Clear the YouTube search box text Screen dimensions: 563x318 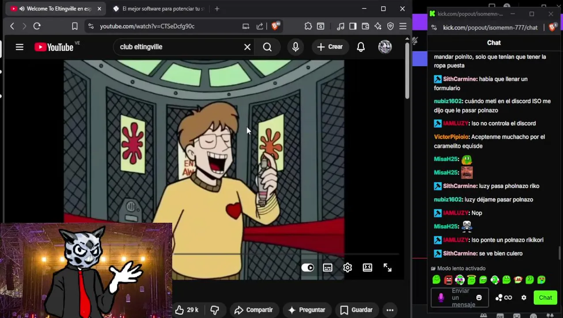[x=247, y=47]
